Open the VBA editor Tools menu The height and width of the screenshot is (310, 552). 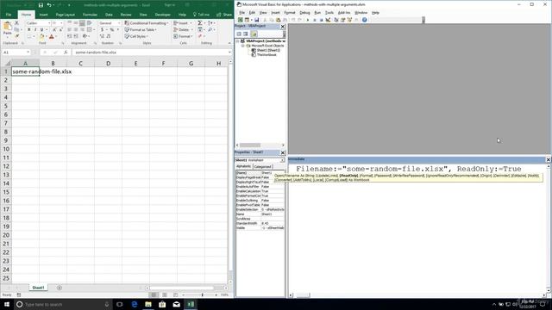(329, 13)
